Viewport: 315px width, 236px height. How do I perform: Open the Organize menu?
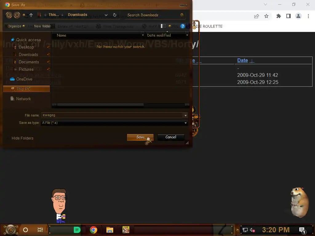(16, 26)
